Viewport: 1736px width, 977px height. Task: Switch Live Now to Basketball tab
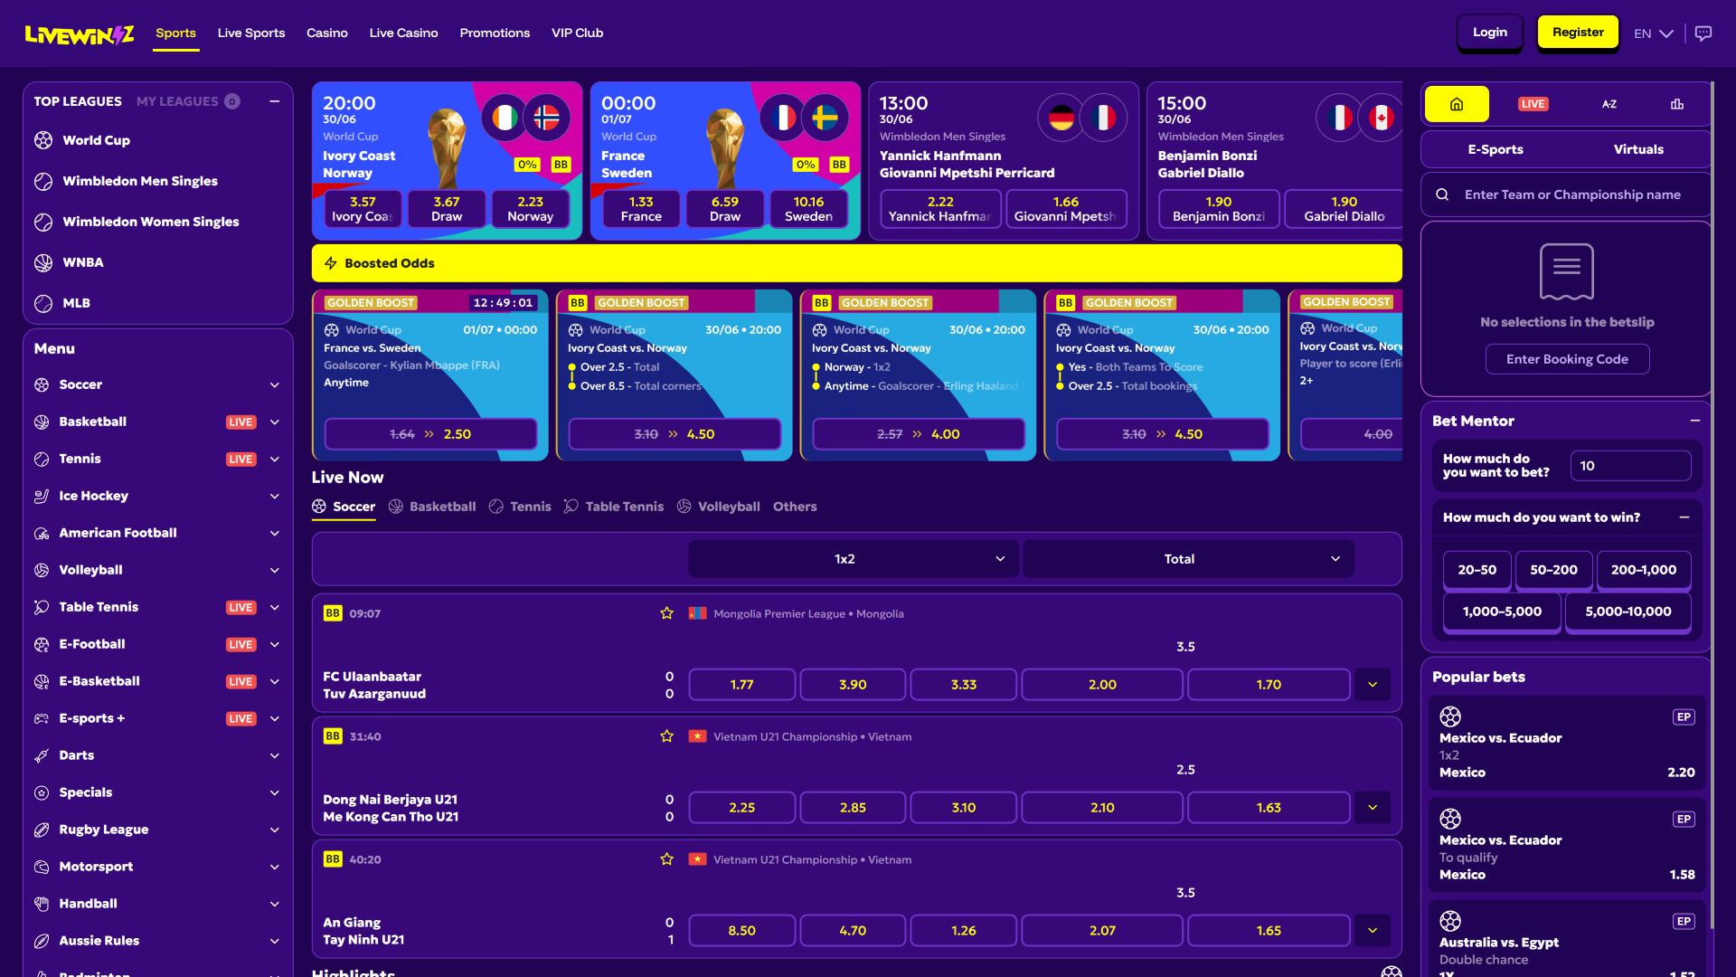tap(432, 507)
